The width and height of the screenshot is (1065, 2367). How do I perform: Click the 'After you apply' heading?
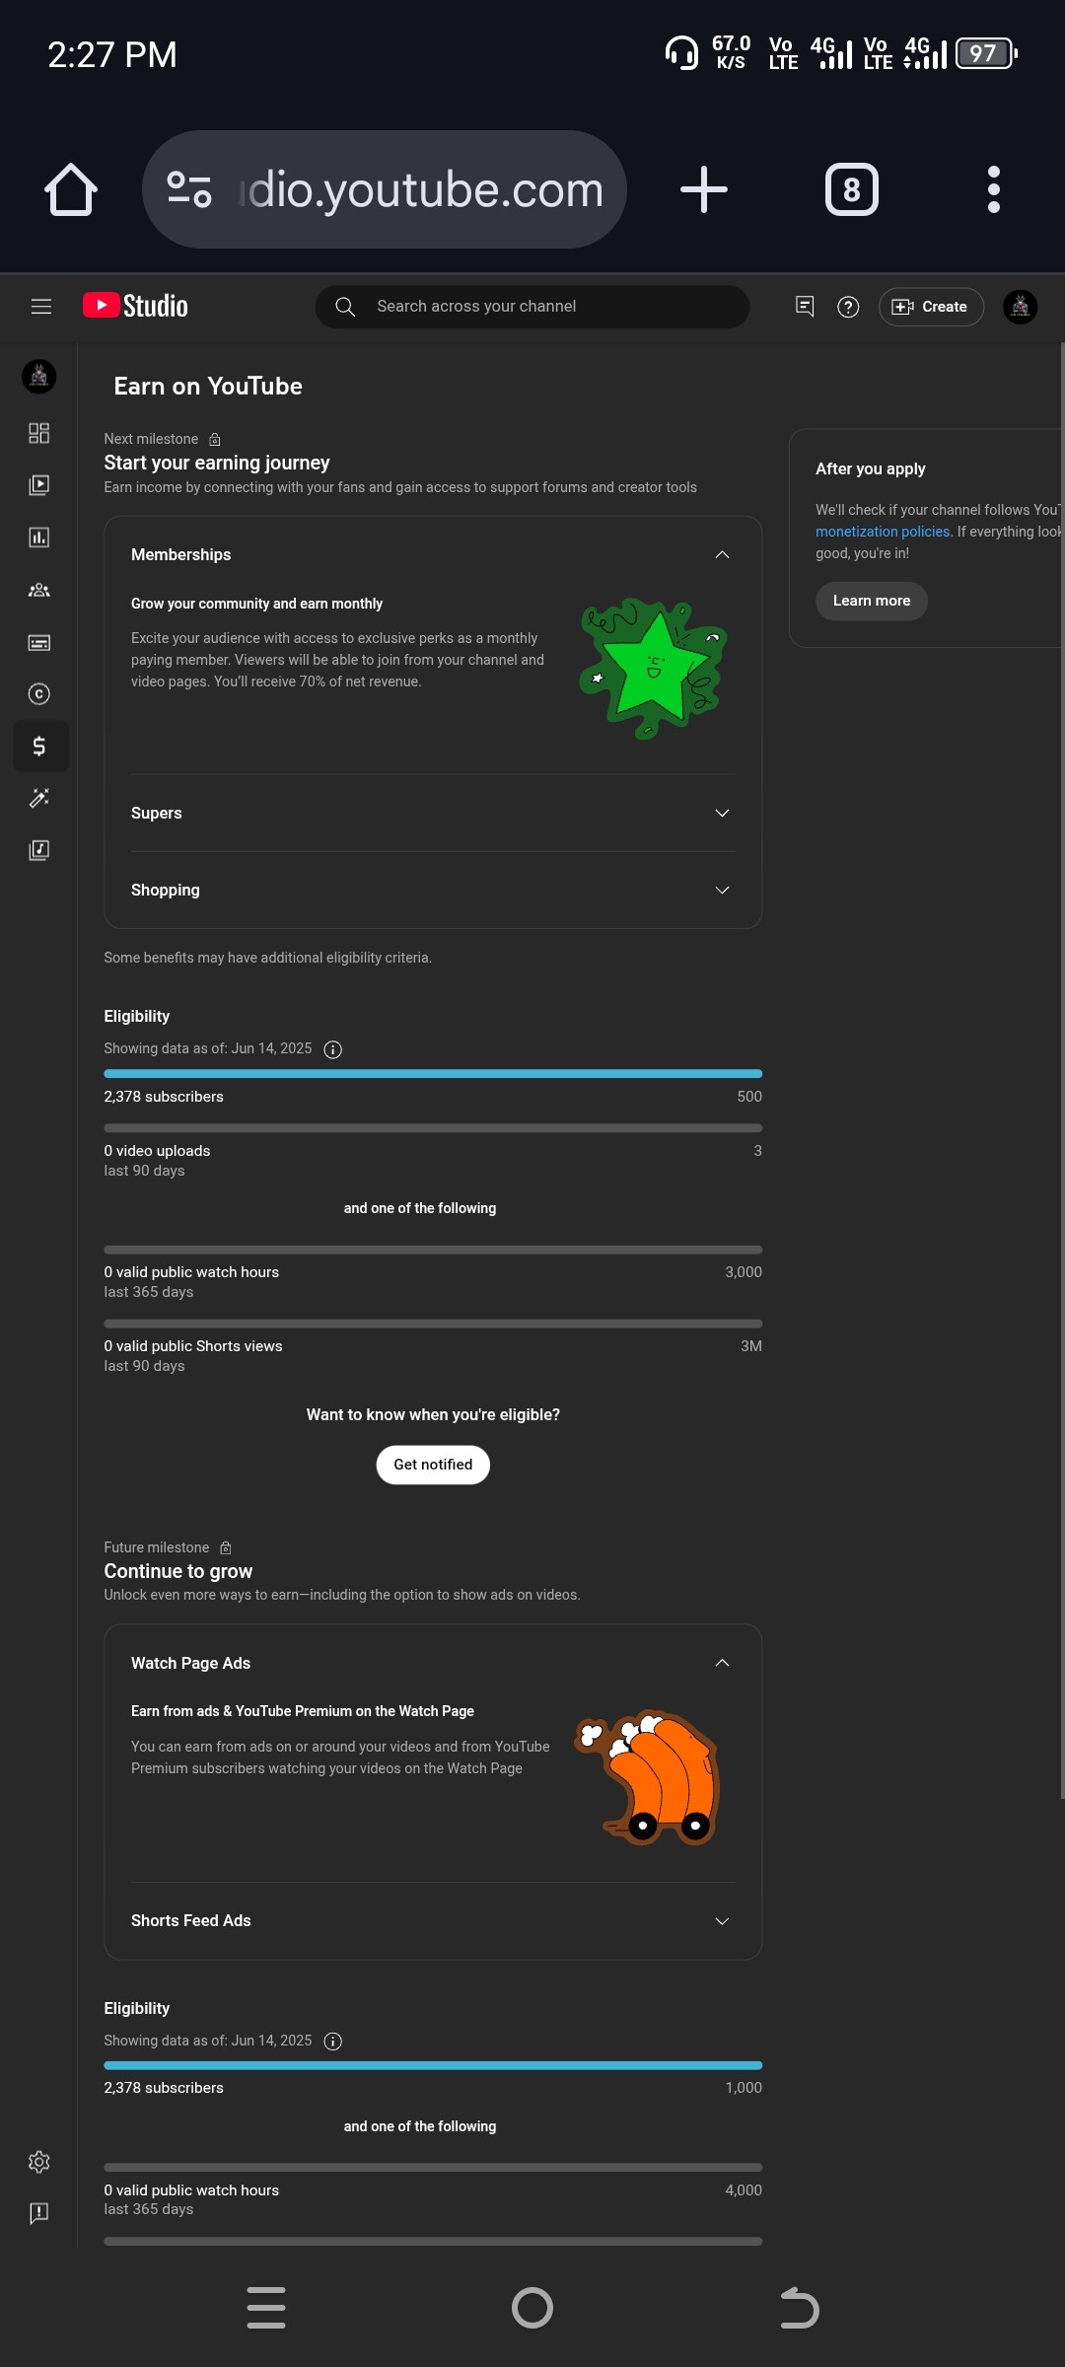tap(871, 468)
